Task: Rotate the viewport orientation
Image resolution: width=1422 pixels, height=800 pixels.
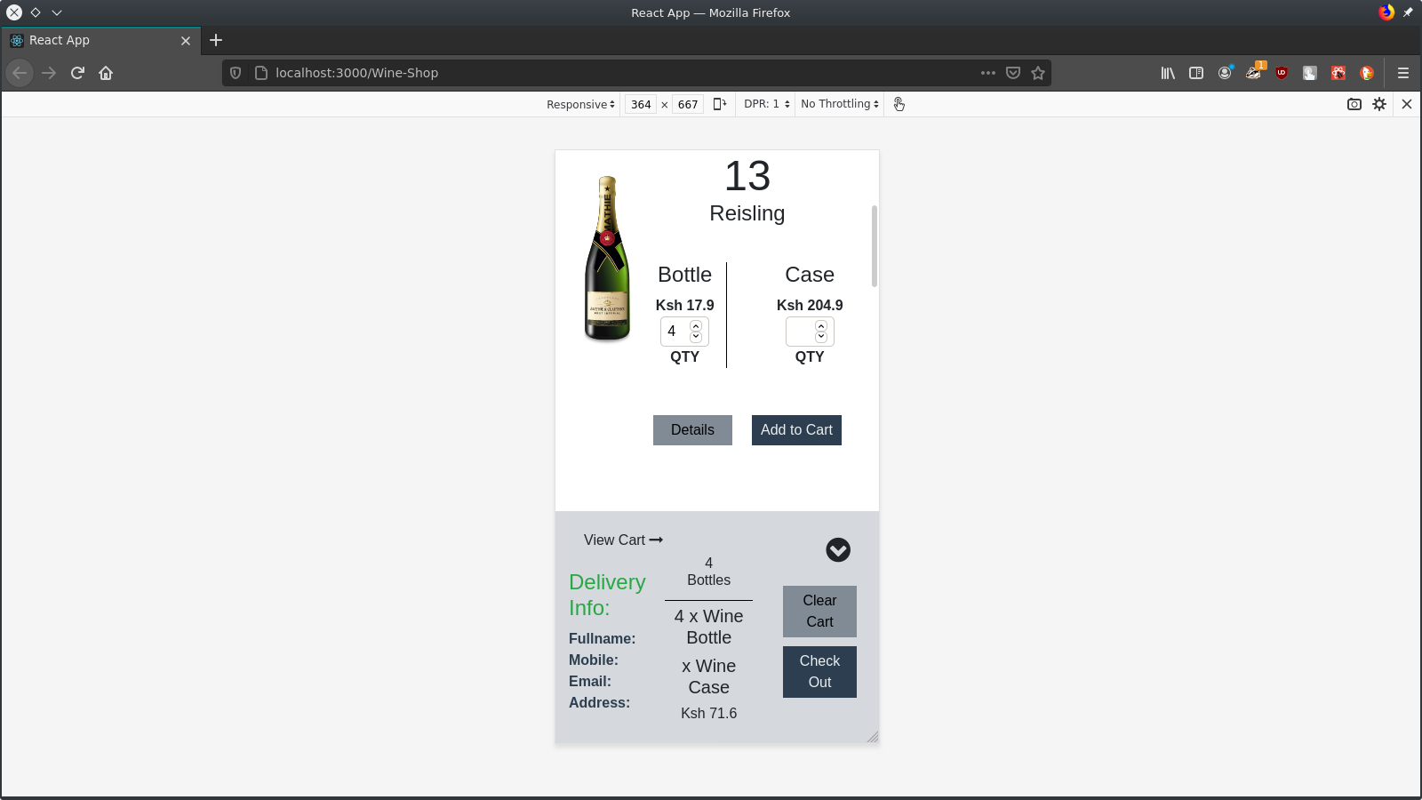Action: point(719,104)
